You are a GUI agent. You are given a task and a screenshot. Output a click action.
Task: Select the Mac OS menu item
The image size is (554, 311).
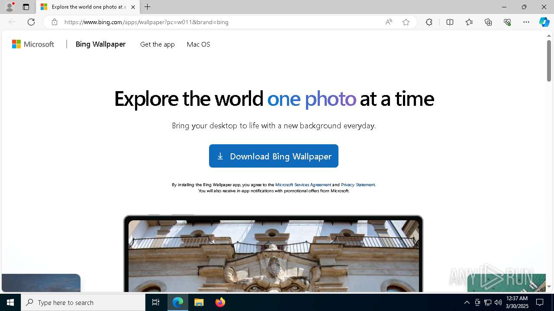coord(199,44)
